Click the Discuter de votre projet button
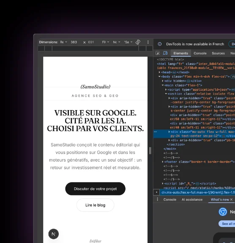 click(x=95, y=189)
